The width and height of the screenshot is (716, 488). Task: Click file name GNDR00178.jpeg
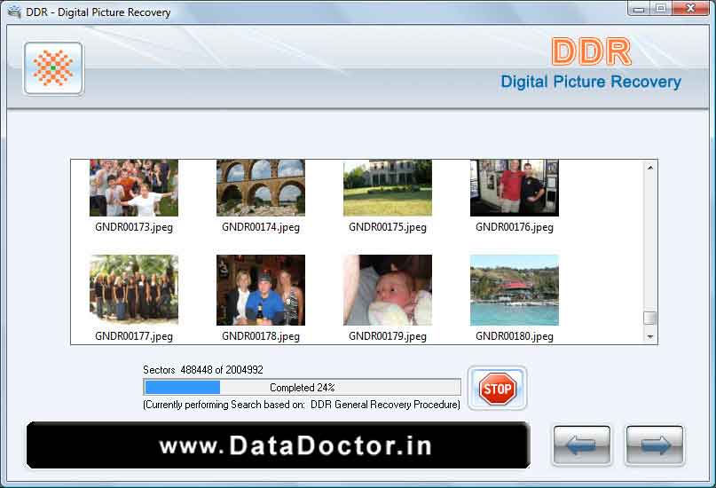261,336
